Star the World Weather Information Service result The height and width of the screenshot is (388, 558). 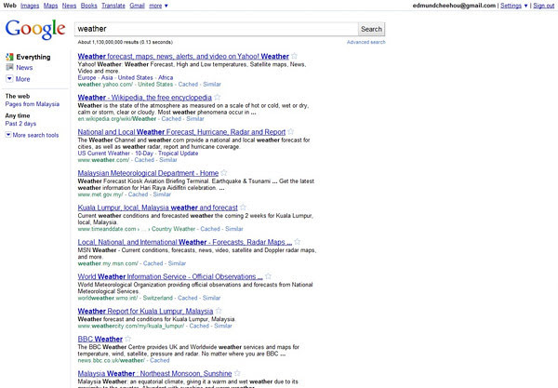pyautogui.click(x=269, y=275)
